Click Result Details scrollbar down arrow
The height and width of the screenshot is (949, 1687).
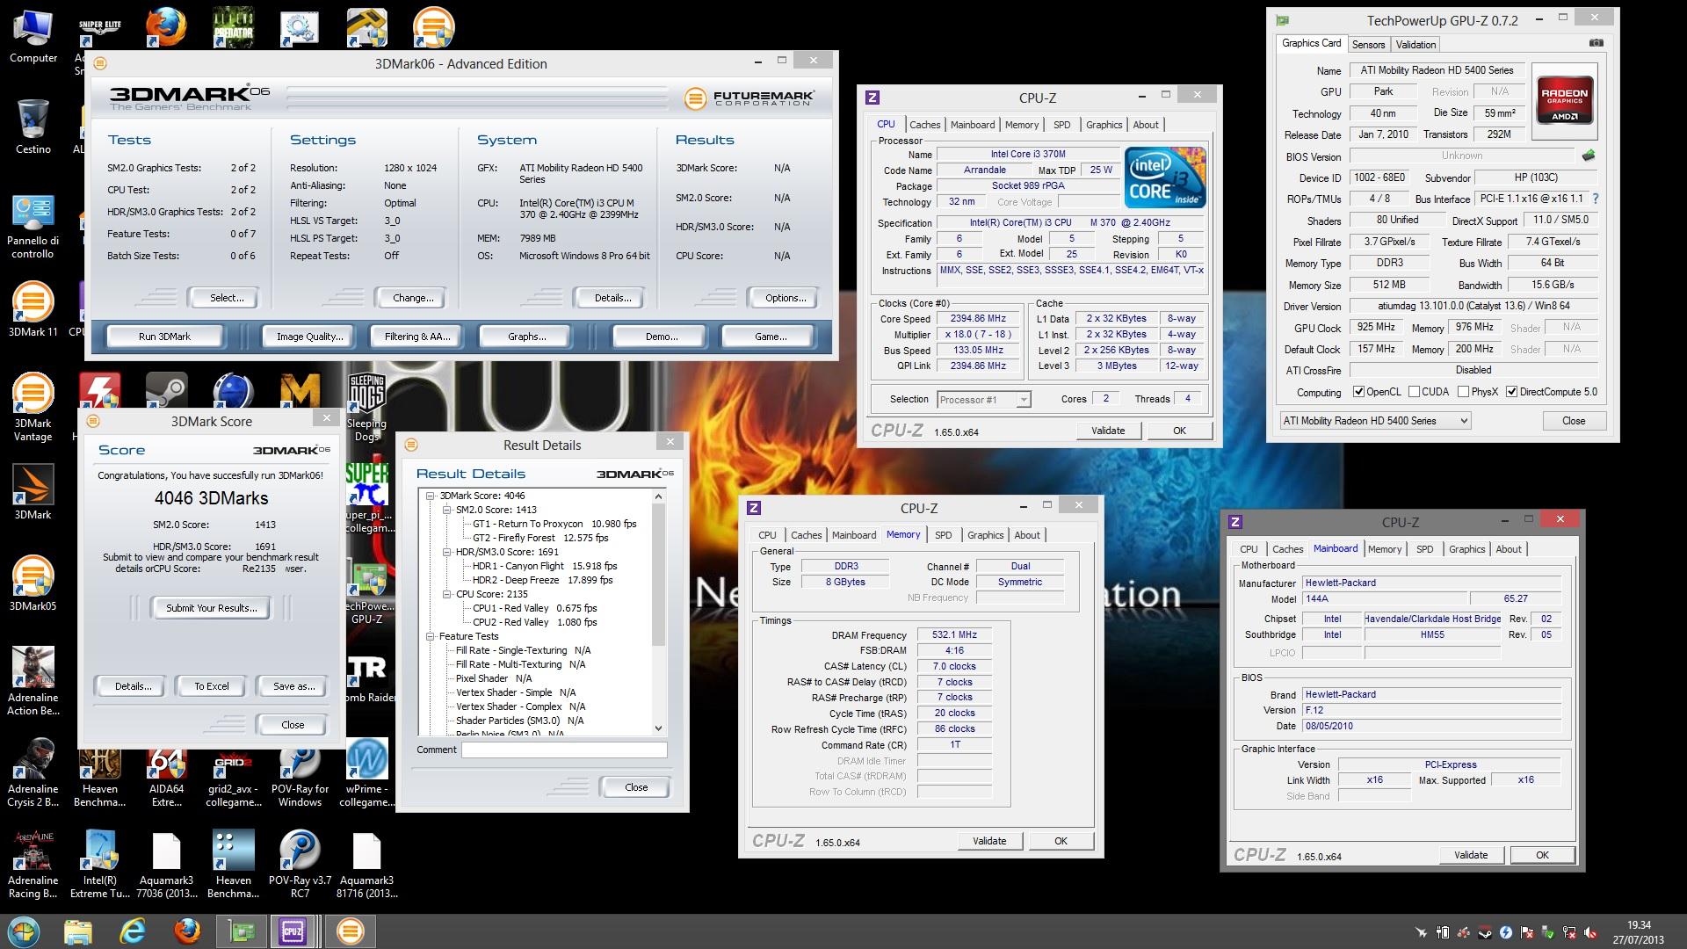(x=658, y=728)
